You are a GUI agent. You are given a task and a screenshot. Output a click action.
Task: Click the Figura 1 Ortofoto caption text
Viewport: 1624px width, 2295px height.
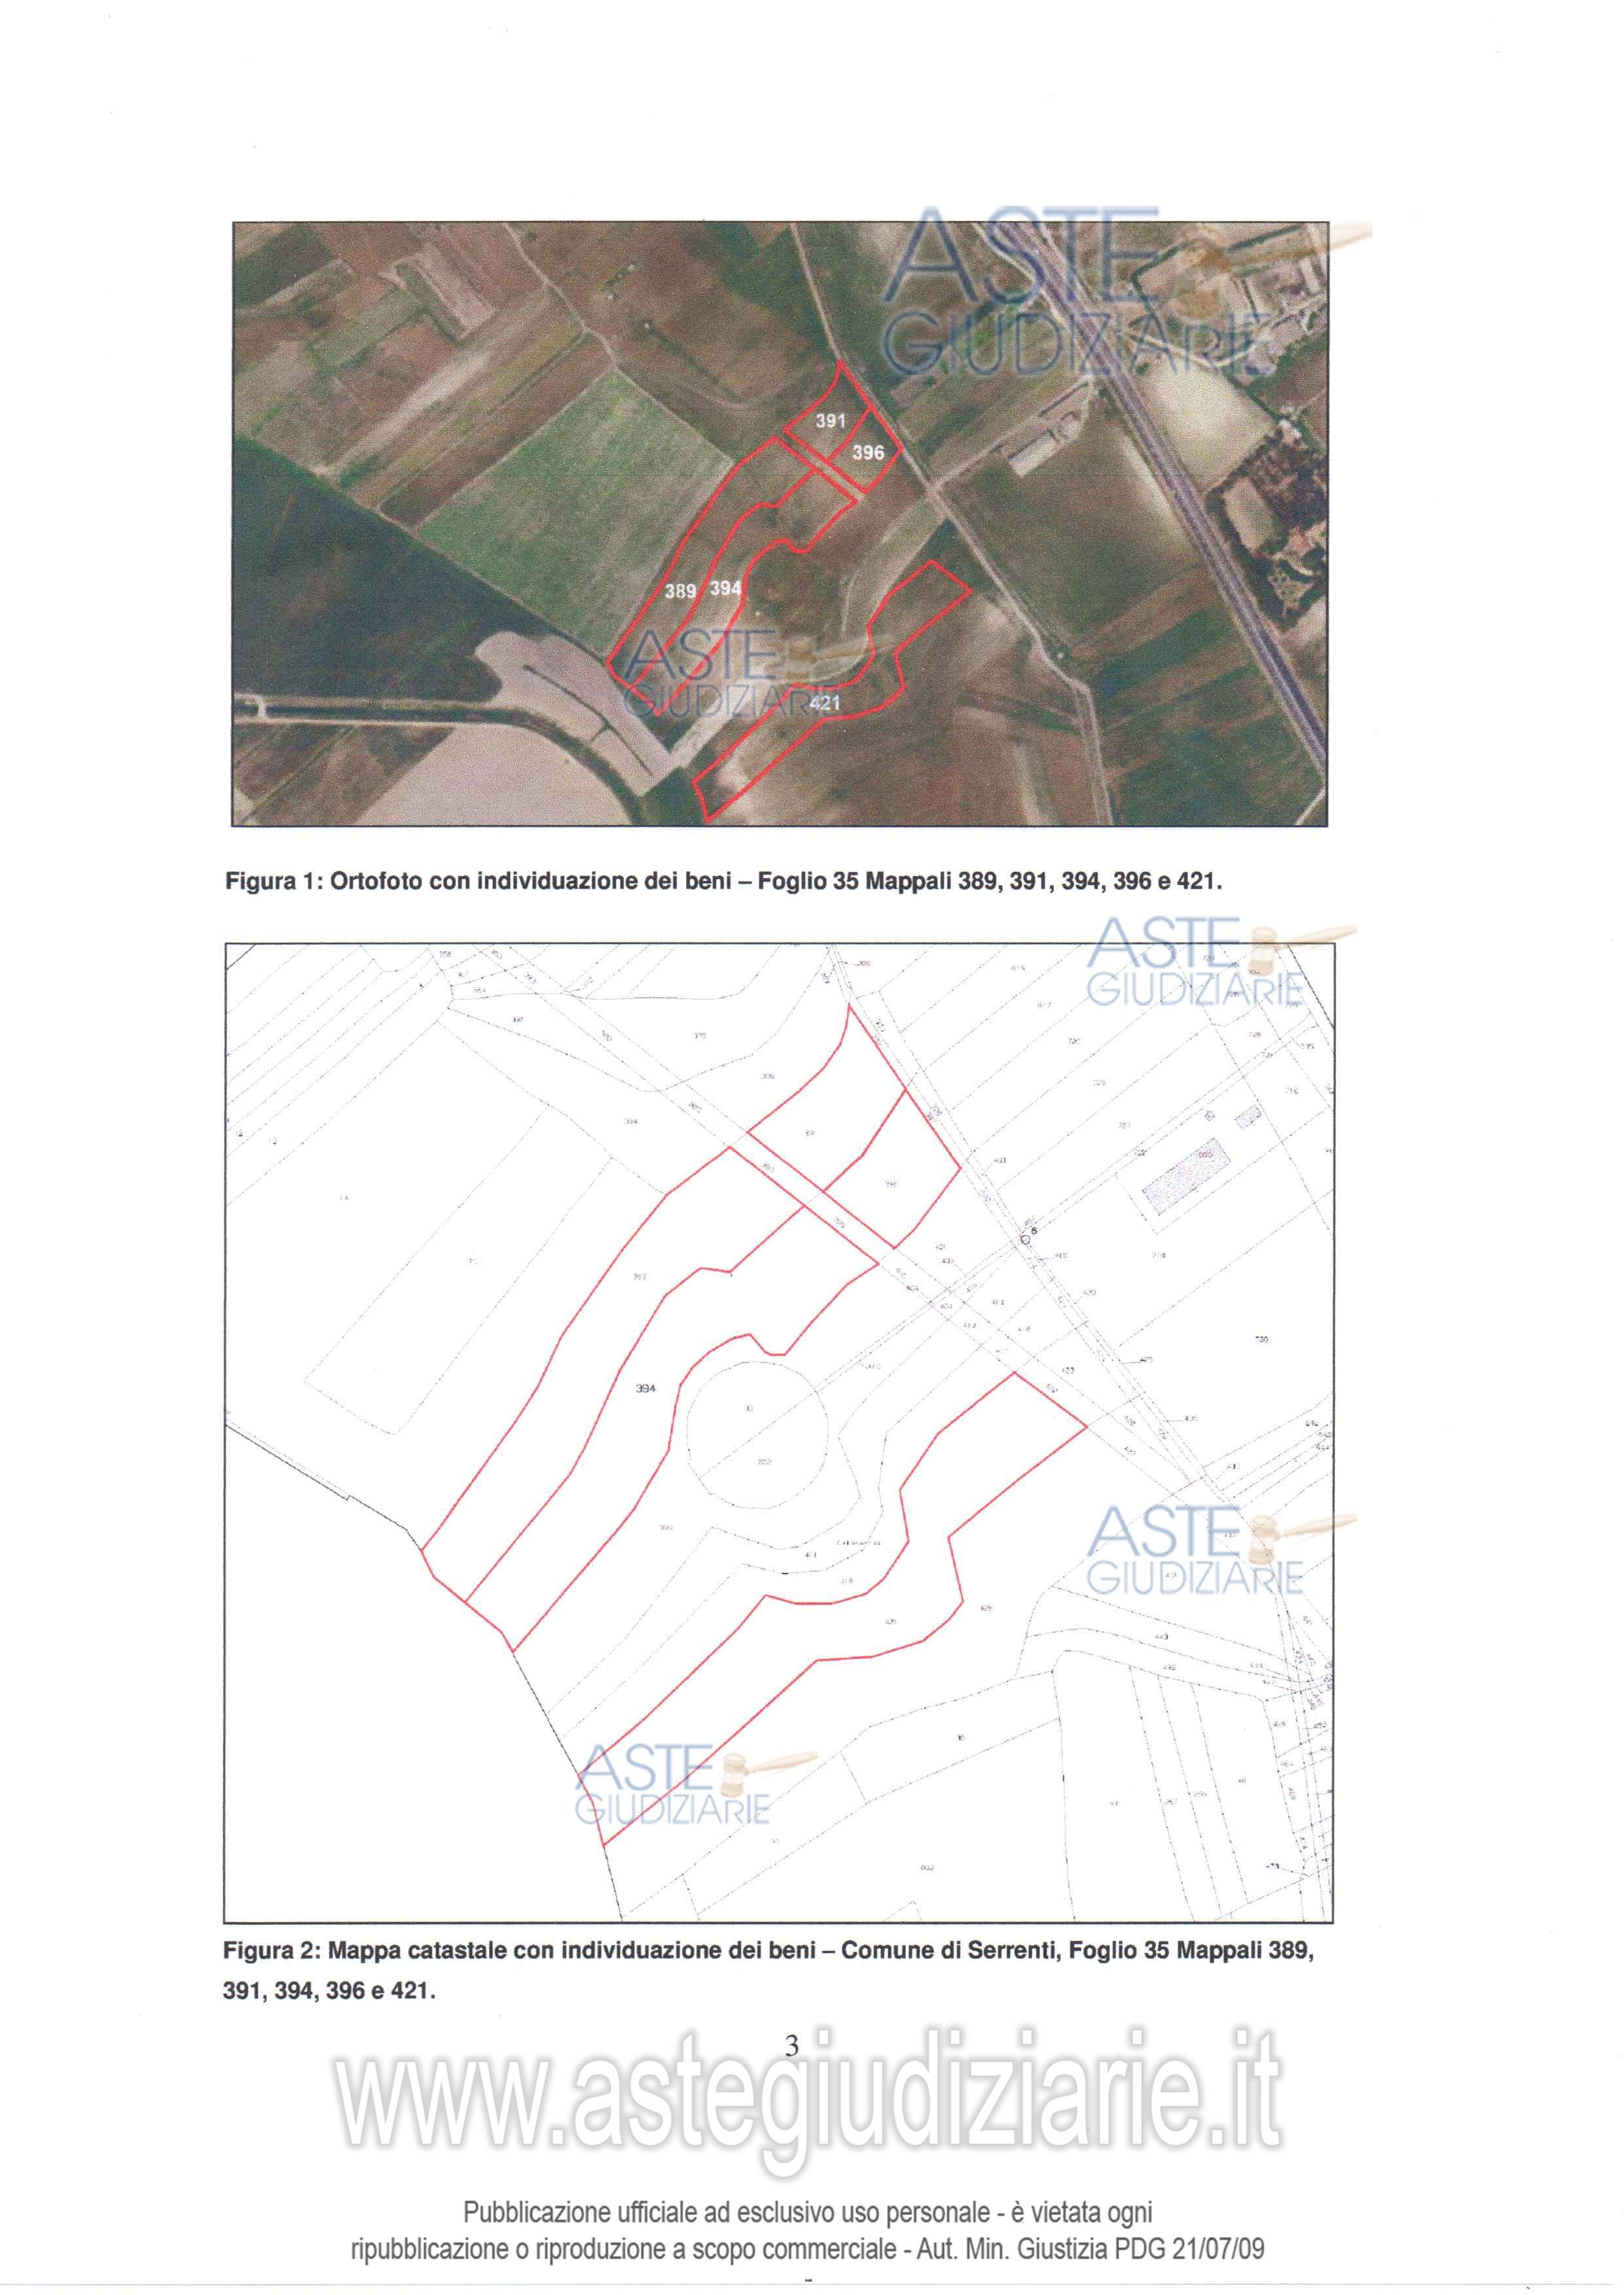point(724,882)
